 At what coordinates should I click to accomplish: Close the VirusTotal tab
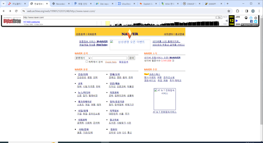(134, 4)
